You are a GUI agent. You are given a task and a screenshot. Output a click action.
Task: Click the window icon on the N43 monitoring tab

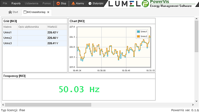pos(25,12)
